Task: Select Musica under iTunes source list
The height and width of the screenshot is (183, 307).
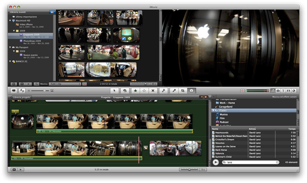Action: tap(223, 114)
